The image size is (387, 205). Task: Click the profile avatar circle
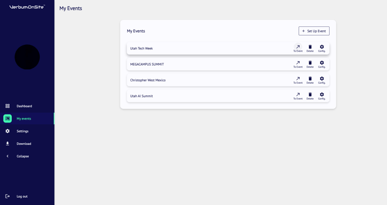[27, 57]
